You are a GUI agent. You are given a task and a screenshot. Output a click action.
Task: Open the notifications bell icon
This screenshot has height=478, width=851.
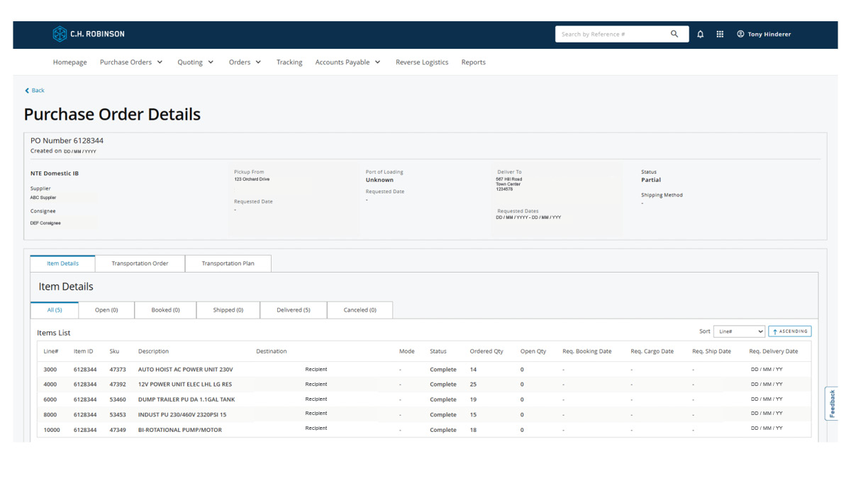pos(701,33)
